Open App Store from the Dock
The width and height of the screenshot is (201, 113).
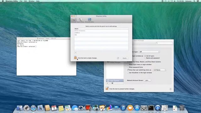(x=137, y=108)
